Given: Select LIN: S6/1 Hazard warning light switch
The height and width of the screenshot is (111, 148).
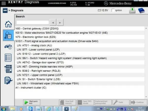Looking at the screenshot, I should click(80, 58).
